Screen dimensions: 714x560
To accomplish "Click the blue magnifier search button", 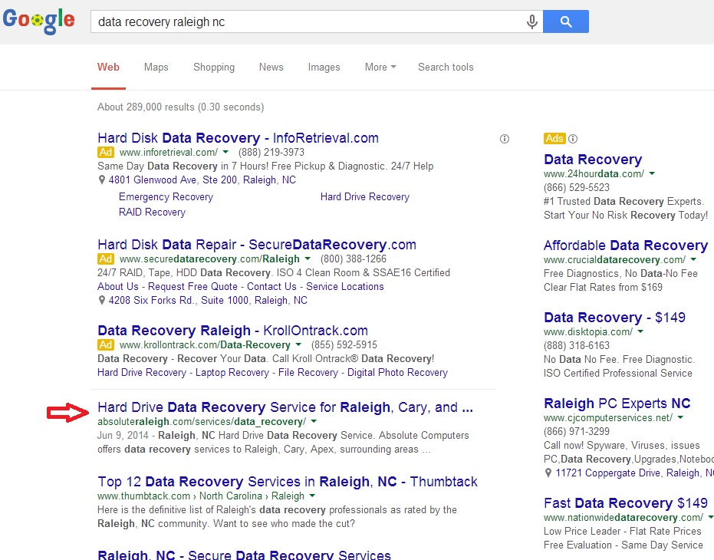I will tap(565, 21).
